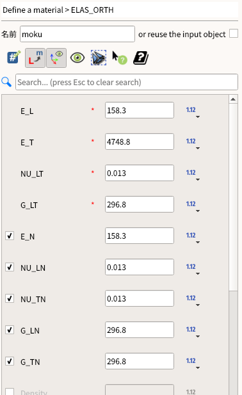The image size is (242, 395).
Task: Click the 1.12 icon beside G_LT
Action: point(191,204)
